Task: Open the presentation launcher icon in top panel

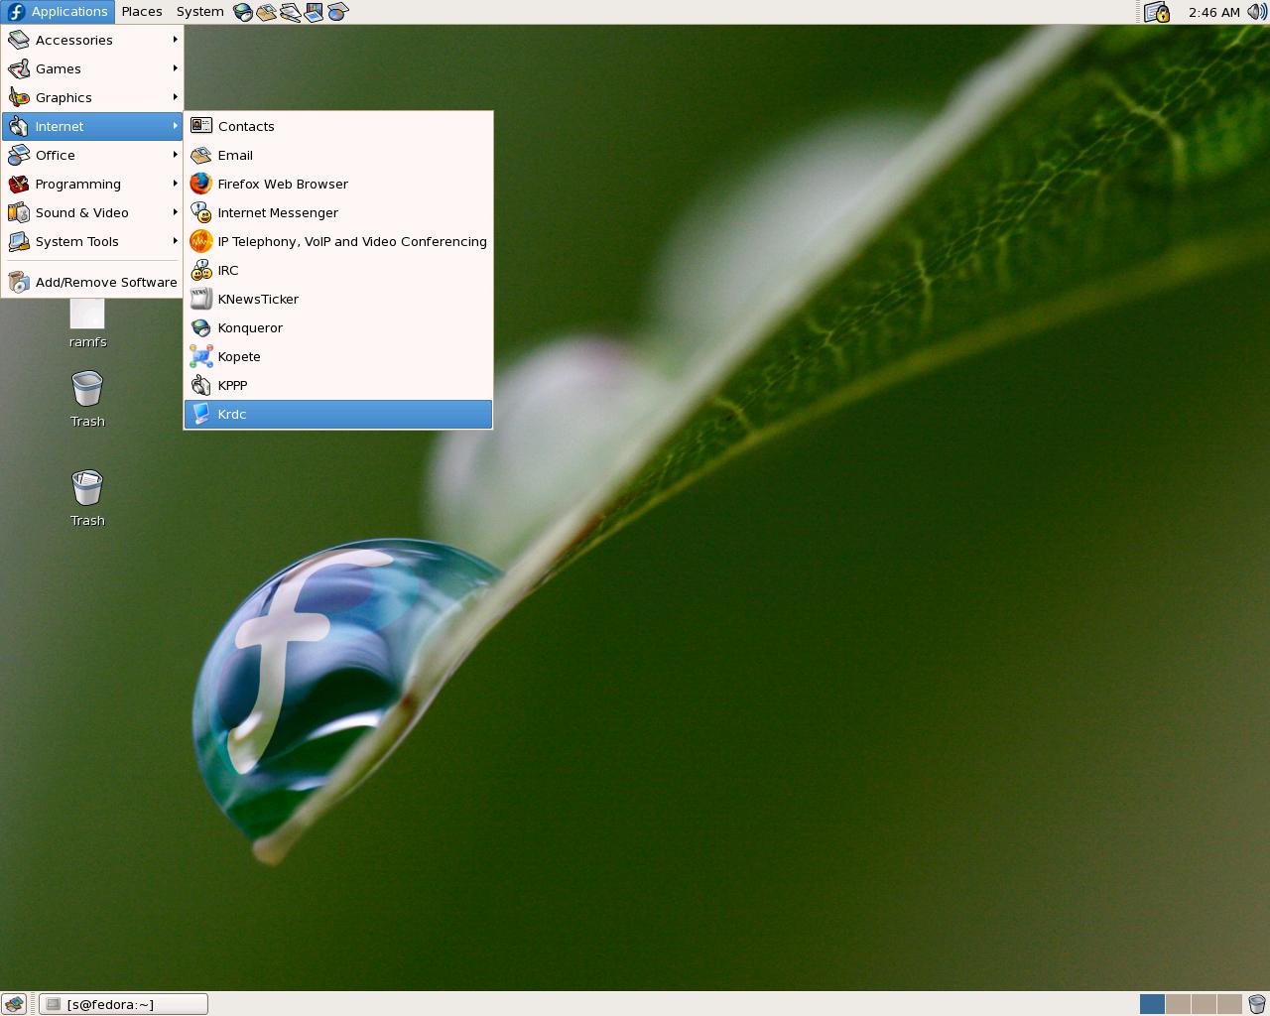Action: pyautogui.click(x=315, y=12)
